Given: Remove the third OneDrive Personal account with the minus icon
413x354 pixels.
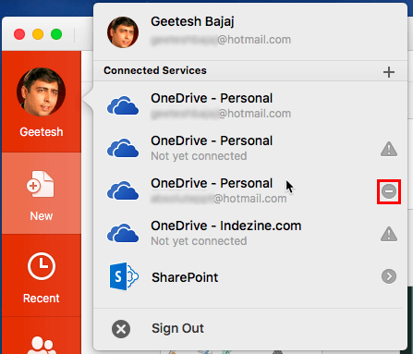Looking at the screenshot, I should [389, 191].
